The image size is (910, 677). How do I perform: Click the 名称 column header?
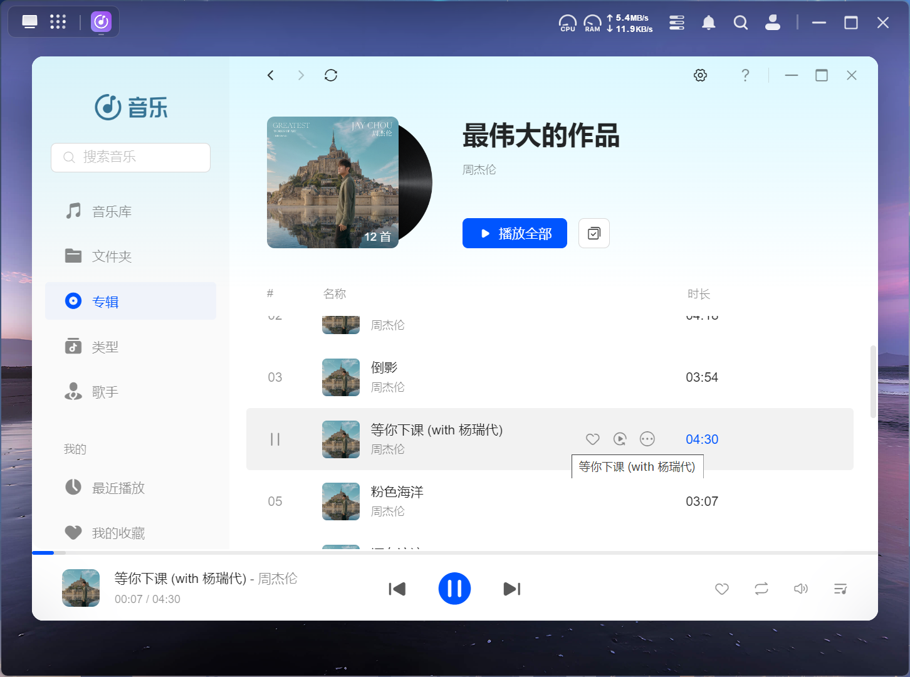tap(335, 294)
